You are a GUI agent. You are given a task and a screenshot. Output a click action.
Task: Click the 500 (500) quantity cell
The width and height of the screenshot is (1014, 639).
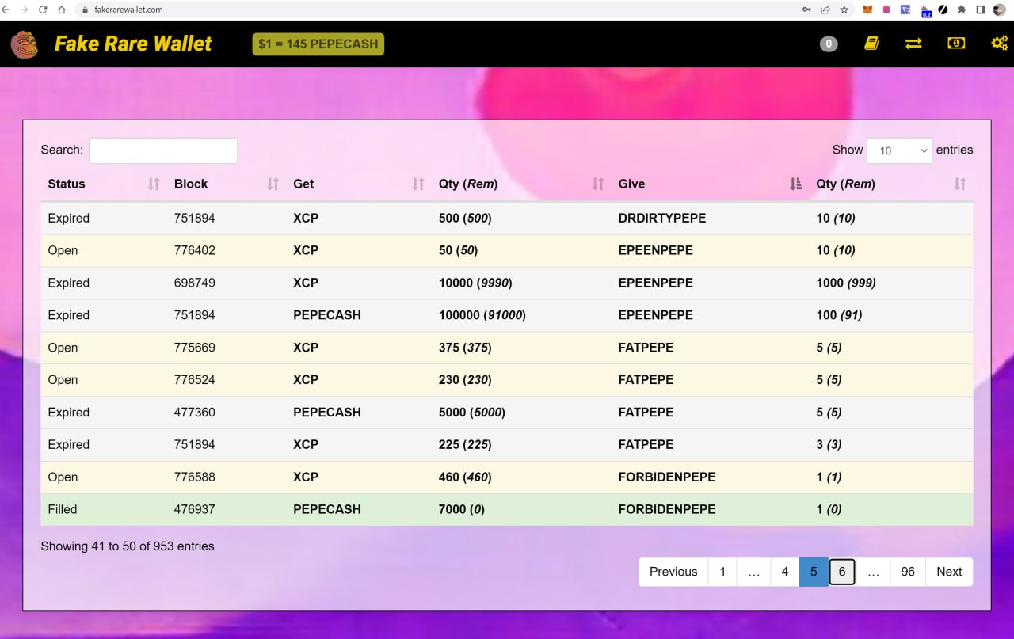(465, 218)
